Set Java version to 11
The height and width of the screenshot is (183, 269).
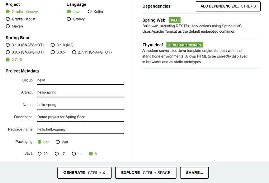click(74, 154)
